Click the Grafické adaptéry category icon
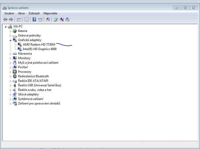 point(15,40)
